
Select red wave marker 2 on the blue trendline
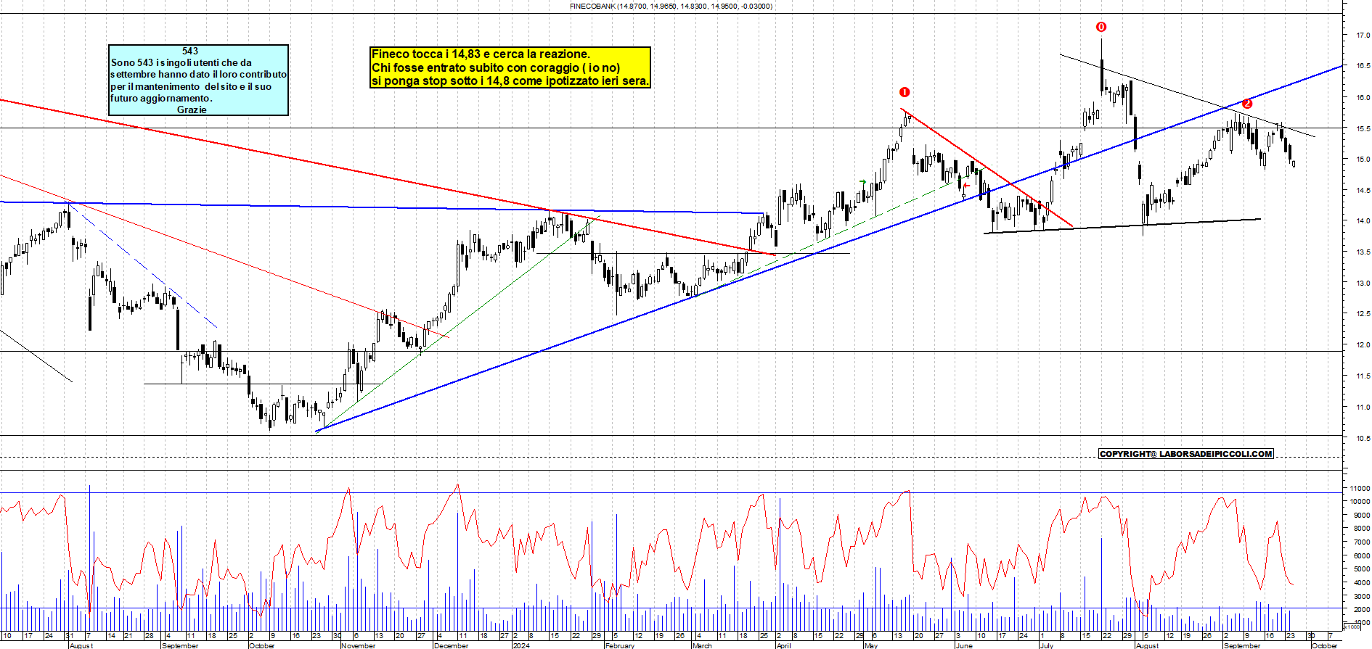pyautogui.click(x=1247, y=104)
